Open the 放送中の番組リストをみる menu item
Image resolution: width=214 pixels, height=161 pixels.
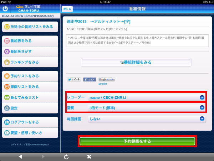[30, 27]
